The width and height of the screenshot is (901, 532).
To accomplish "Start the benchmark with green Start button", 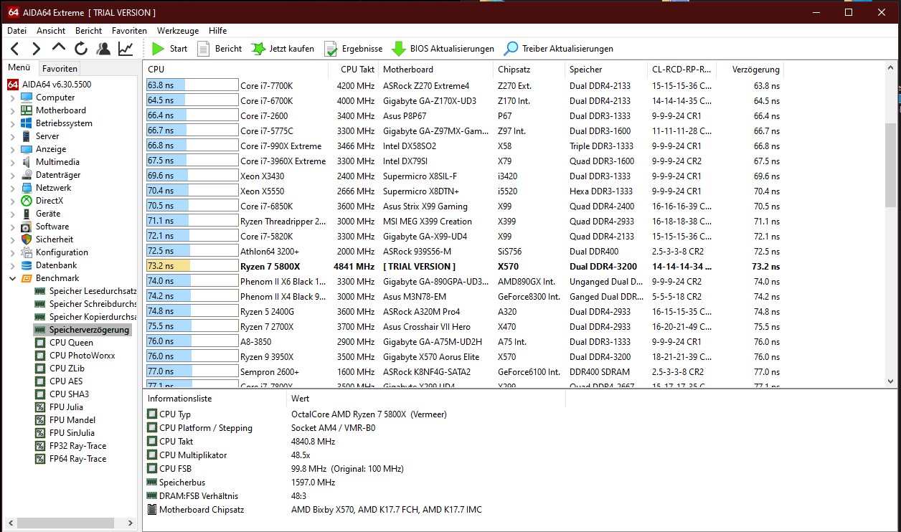I will tap(169, 49).
